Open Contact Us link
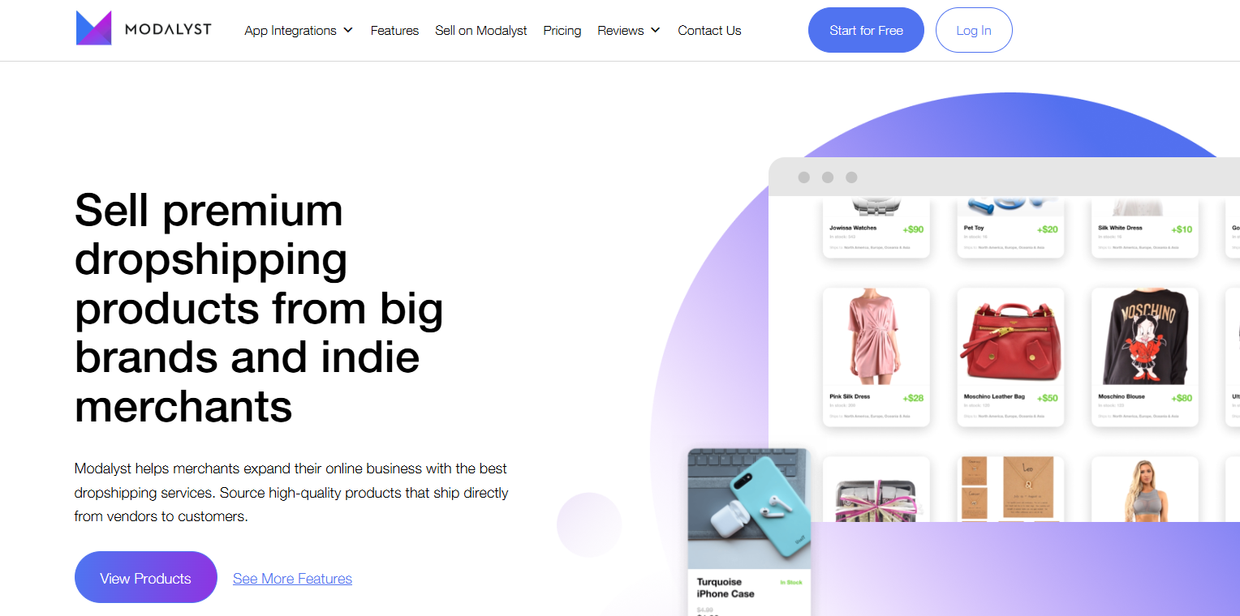1240x616 pixels. (x=709, y=31)
